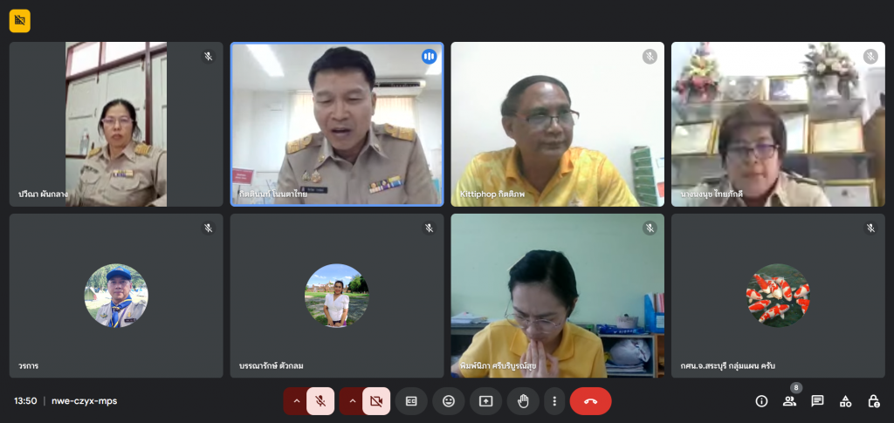
Task: Turn on the camera
Action: tap(376, 401)
